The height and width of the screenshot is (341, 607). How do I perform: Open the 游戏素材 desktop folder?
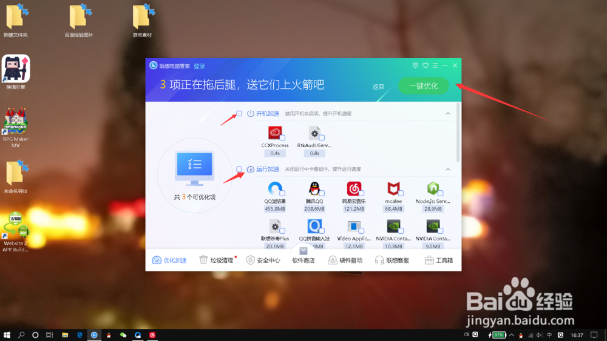click(x=142, y=21)
